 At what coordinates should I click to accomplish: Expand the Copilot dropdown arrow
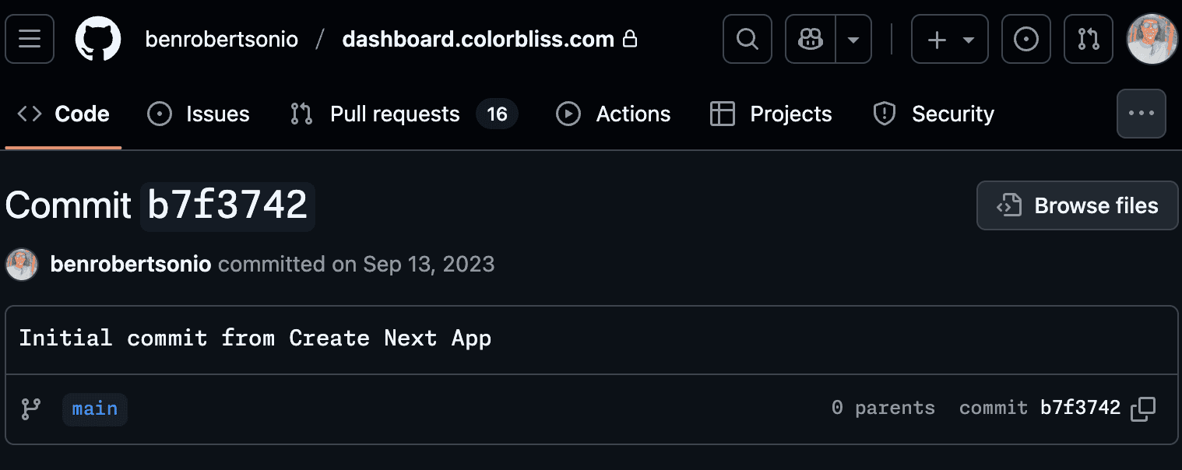tap(853, 39)
